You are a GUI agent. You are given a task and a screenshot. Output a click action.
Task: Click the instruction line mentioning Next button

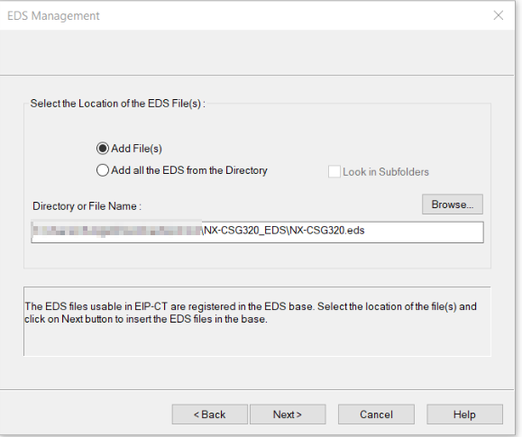146,319
